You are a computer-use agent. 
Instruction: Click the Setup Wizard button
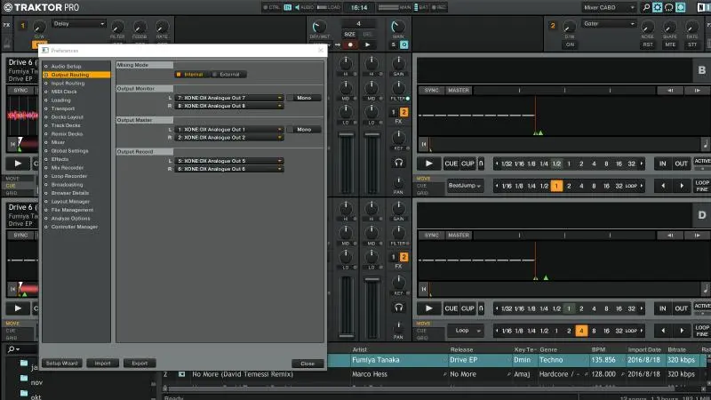pyautogui.click(x=62, y=364)
